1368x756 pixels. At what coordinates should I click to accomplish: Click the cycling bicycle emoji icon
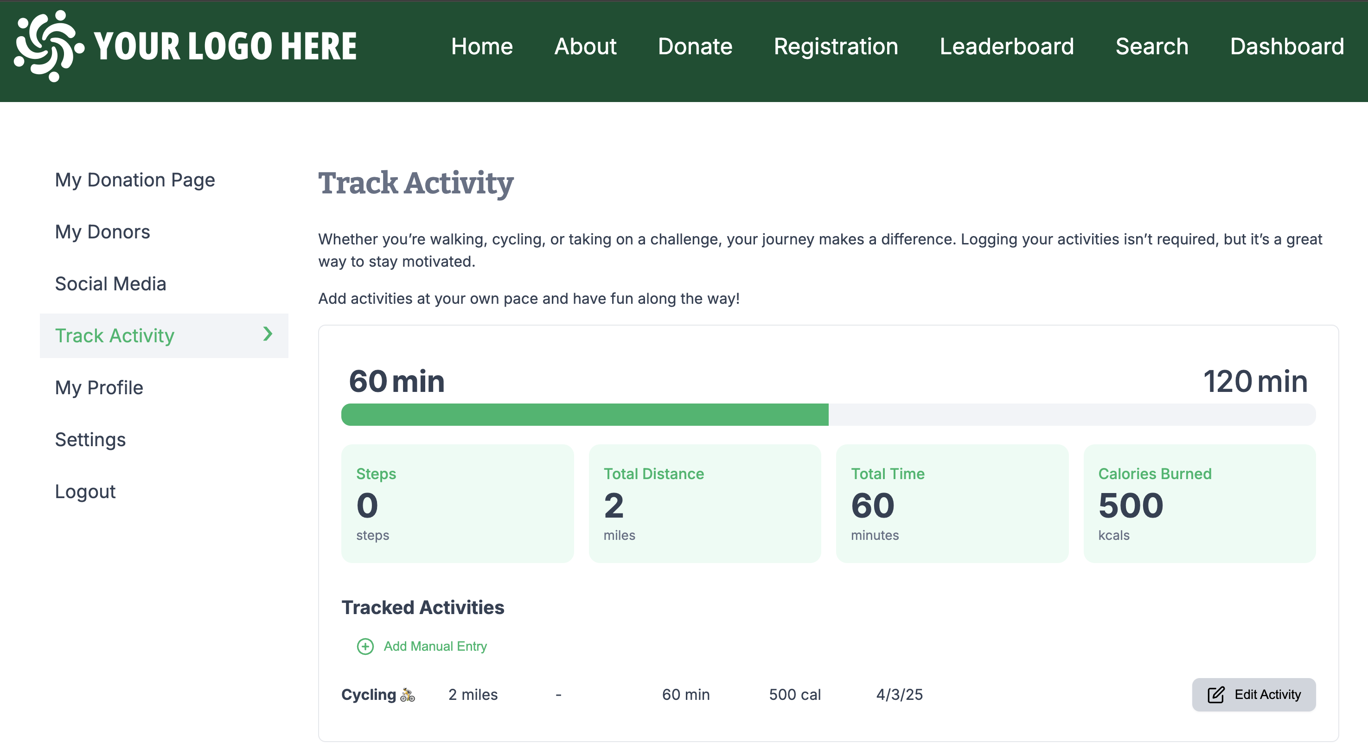coord(407,694)
